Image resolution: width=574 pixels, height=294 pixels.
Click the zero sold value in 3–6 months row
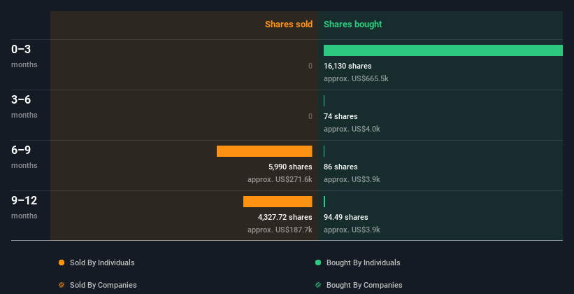[x=310, y=116]
